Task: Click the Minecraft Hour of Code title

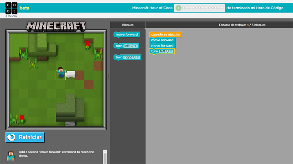Action: click(151, 8)
